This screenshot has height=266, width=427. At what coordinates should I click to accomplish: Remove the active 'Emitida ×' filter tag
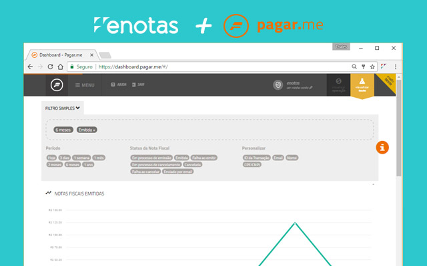[x=87, y=130]
